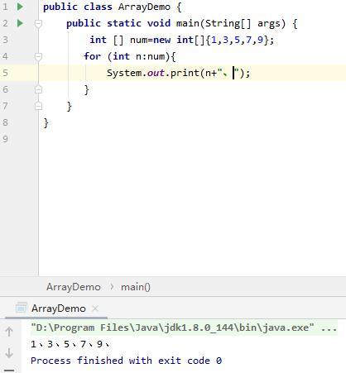Collapse main method fold marker on line 2
This screenshot has width=346, height=373.
(38, 23)
